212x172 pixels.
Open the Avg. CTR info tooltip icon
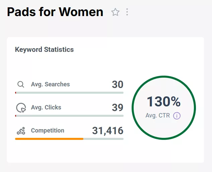pos(177,116)
